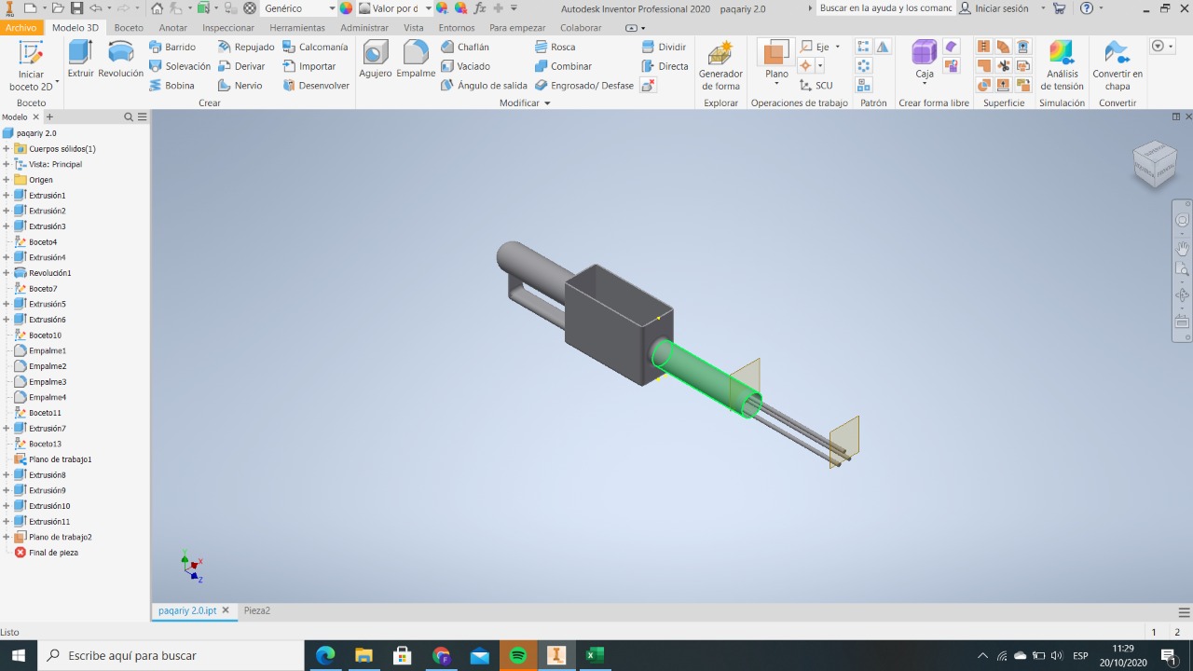Image resolution: width=1193 pixels, height=671 pixels.
Task: Expand the Revolución1 tree node
Action: pyautogui.click(x=6, y=273)
